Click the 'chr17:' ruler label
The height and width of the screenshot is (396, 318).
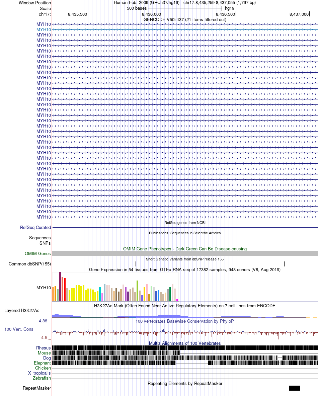tap(45, 14)
